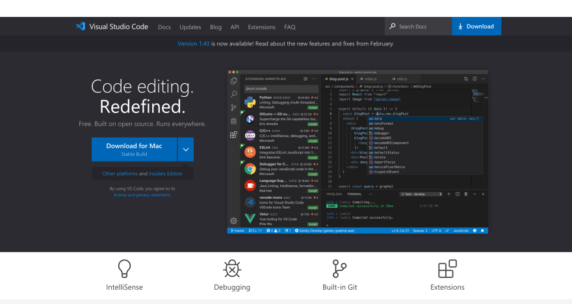Click the GitLens extension logo

tap(250, 119)
